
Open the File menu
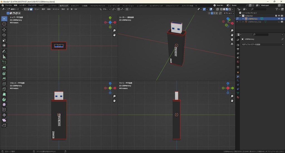click(x=8, y=5)
